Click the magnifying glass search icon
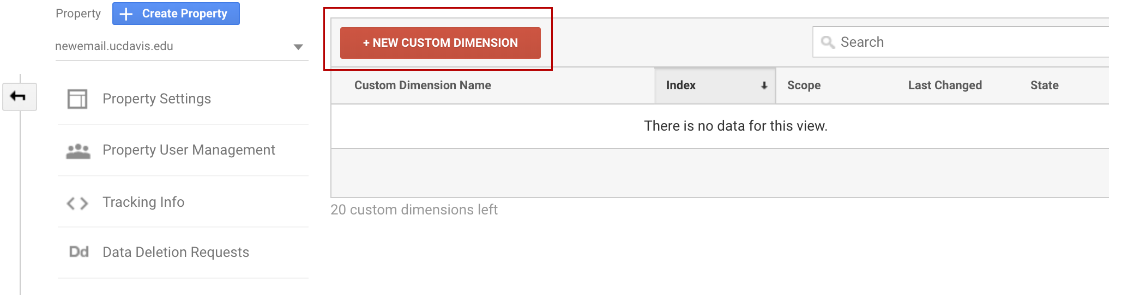 (x=828, y=42)
